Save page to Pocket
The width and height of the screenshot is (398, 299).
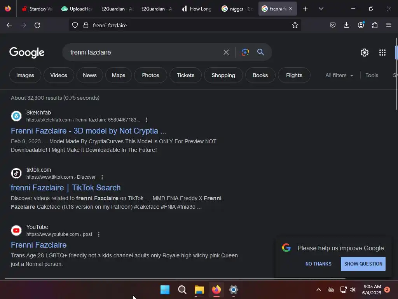(x=333, y=25)
